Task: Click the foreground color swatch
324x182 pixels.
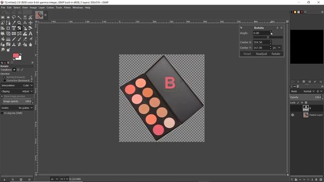Action: coord(16,55)
